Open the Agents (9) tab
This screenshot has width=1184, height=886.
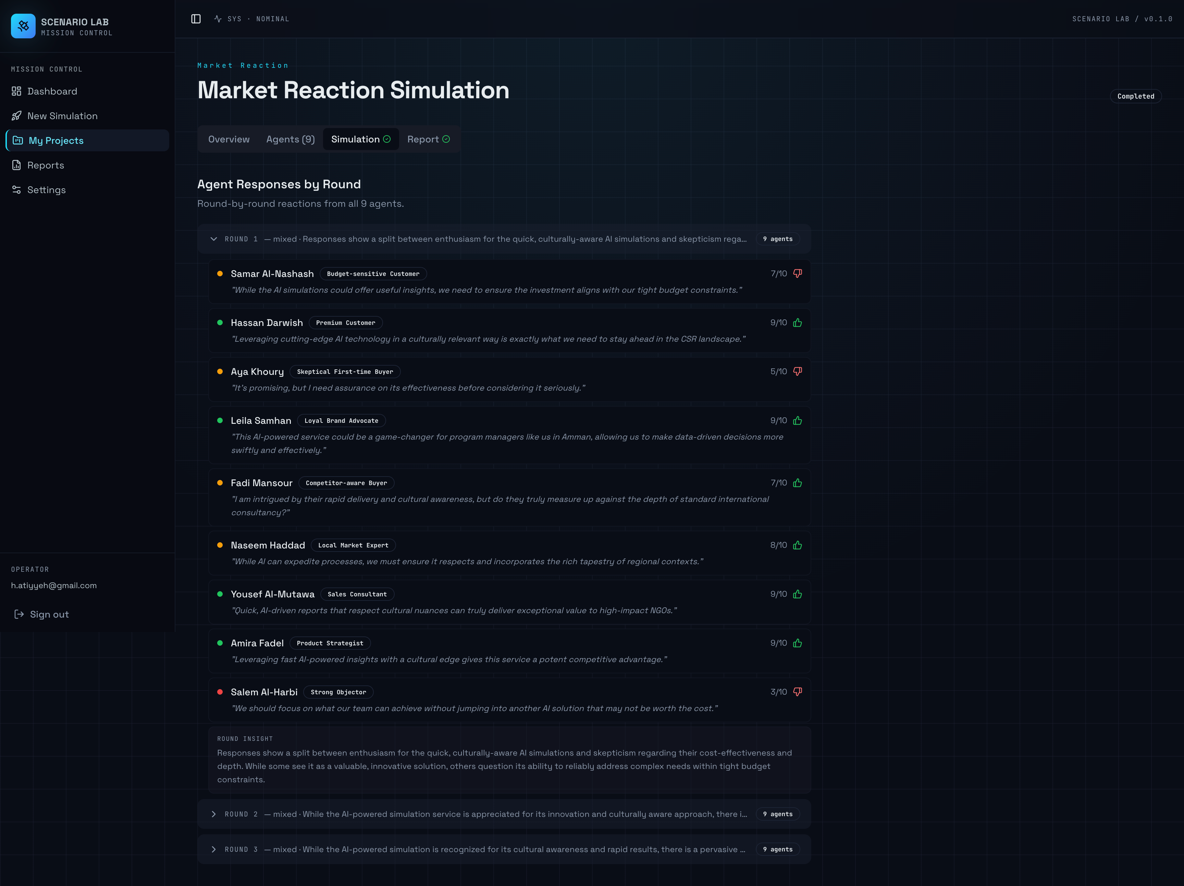[291, 139]
